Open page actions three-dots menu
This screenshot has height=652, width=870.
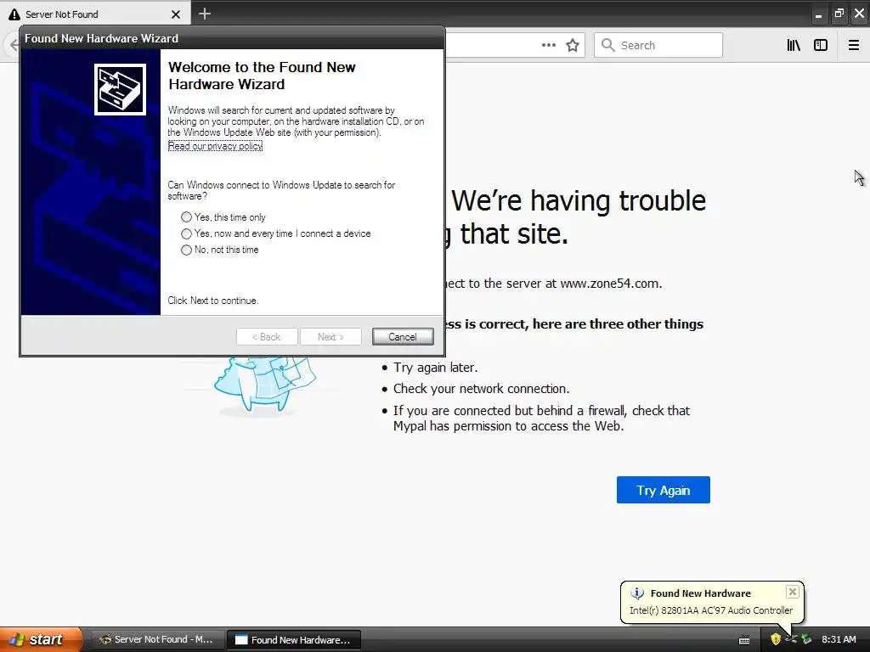tap(549, 46)
